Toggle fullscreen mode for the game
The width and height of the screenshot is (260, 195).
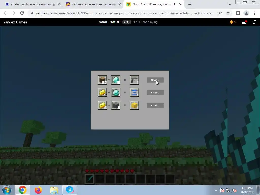click(x=254, y=22)
